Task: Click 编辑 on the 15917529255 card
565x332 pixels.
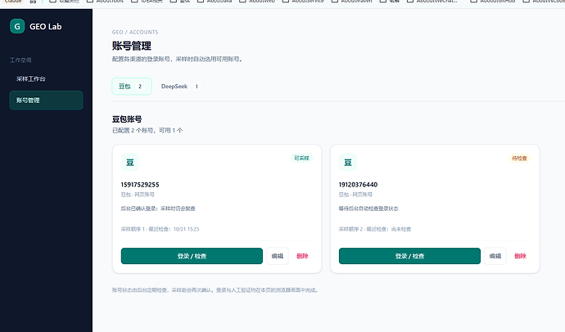Action: pyautogui.click(x=277, y=256)
